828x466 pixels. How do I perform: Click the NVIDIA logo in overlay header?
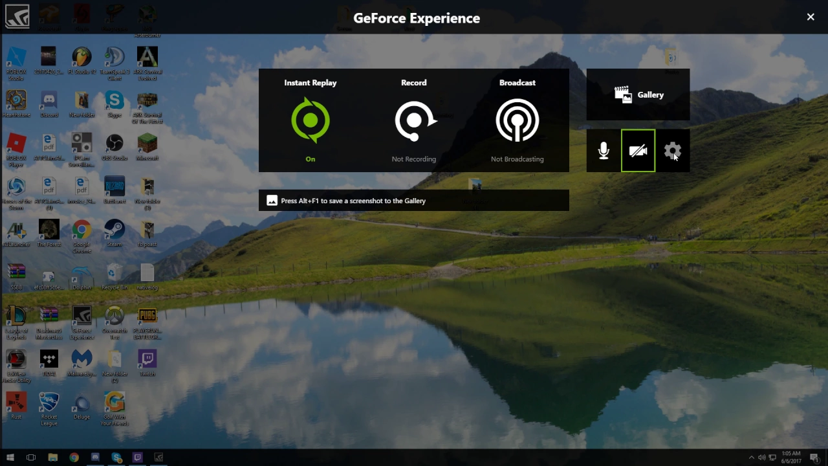point(17,17)
